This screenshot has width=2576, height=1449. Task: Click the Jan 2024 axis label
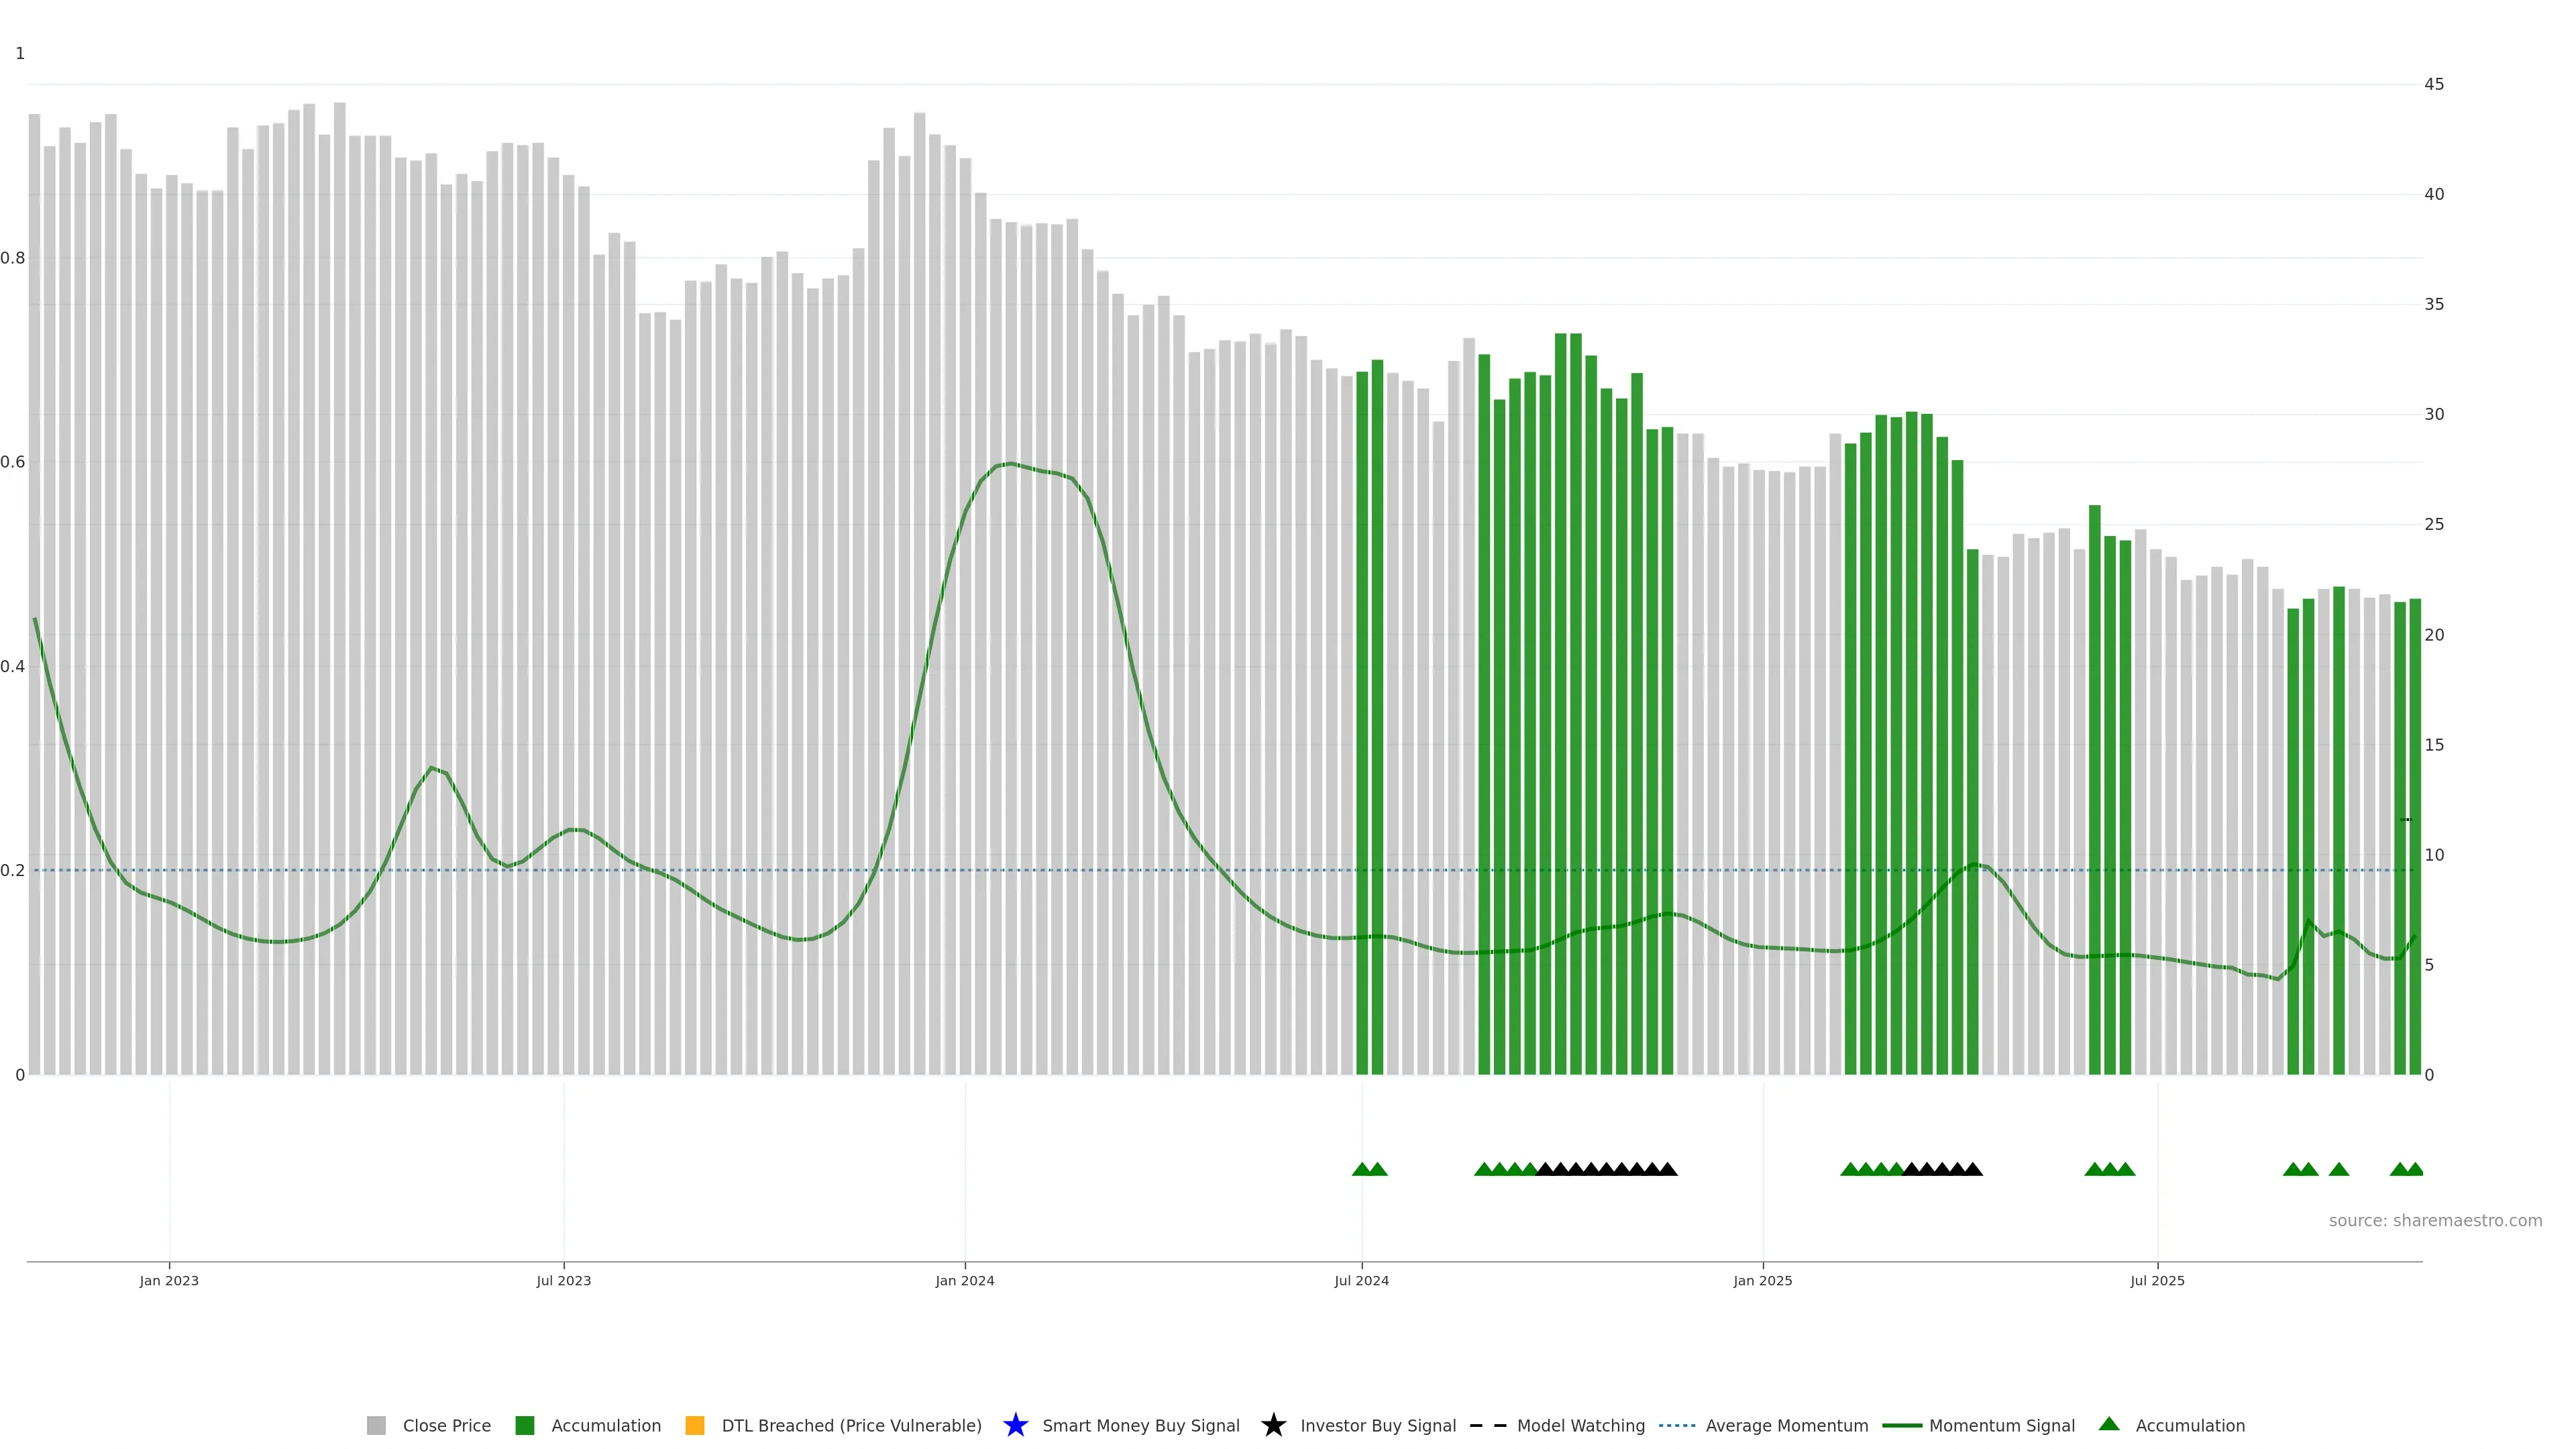964,1281
